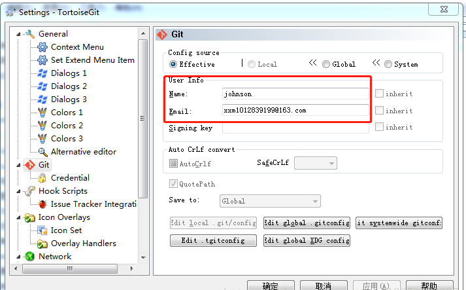466x290 pixels.
Task: Click the General wrench icon
Action: 29,34
